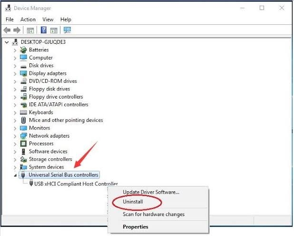Click the DESKTOP-GJUQDE3 computer icon

coord(15,42)
